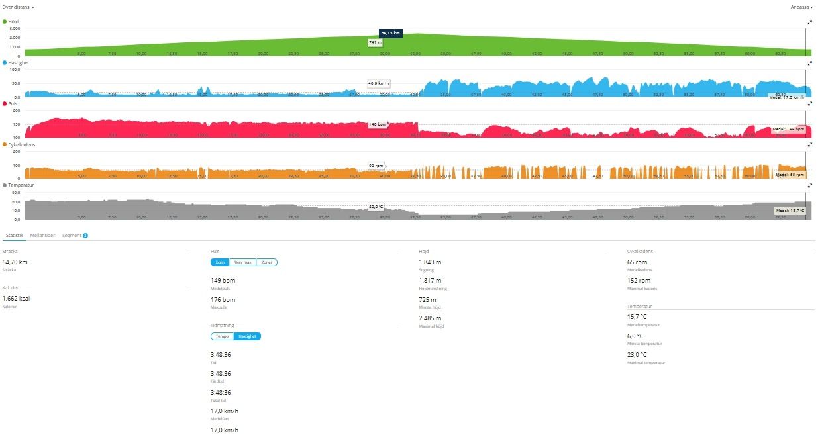Switch pulse display to Zoner
This screenshot has width=822, height=435.
coord(266,262)
